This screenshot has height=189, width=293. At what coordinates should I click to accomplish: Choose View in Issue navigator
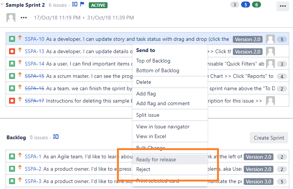pos(170,126)
